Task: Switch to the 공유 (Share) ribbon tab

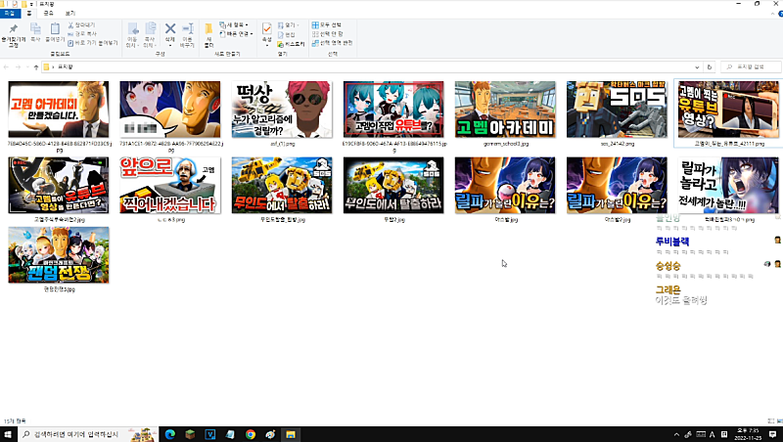Action: click(48, 13)
